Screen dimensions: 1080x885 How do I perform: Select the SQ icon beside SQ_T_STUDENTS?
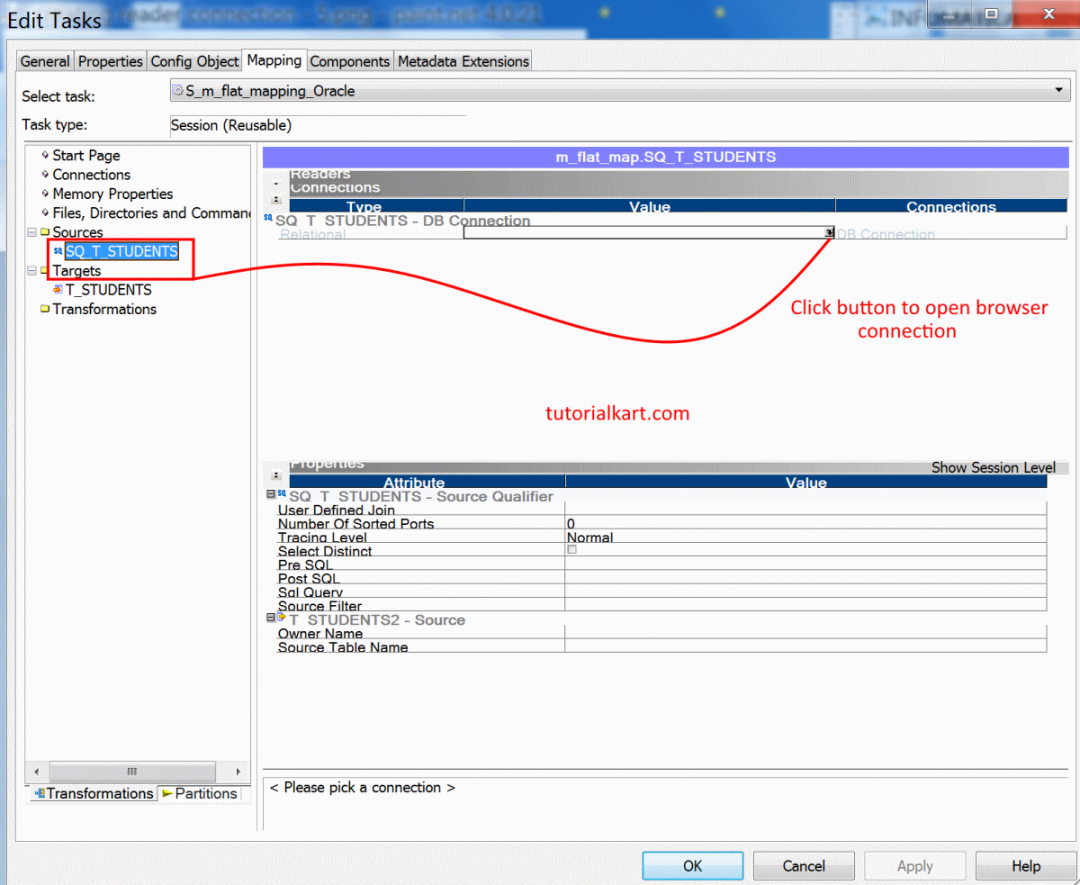click(x=58, y=251)
